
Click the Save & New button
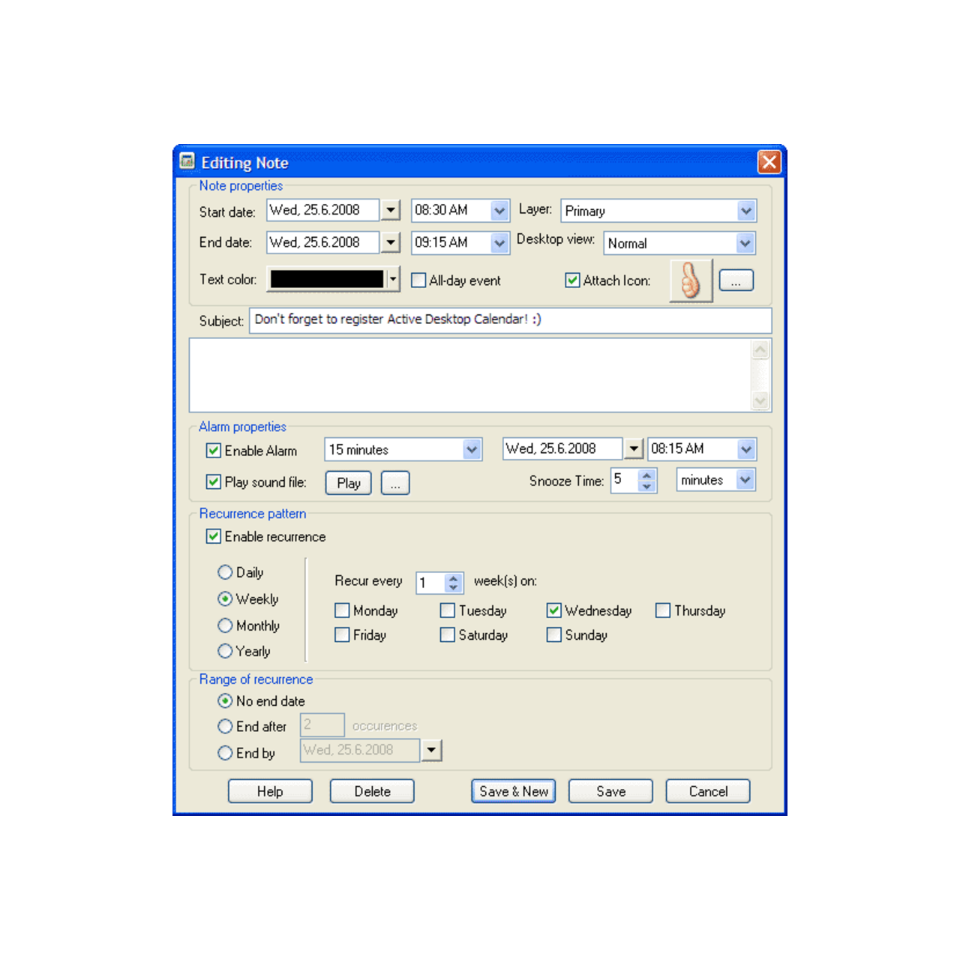[514, 791]
